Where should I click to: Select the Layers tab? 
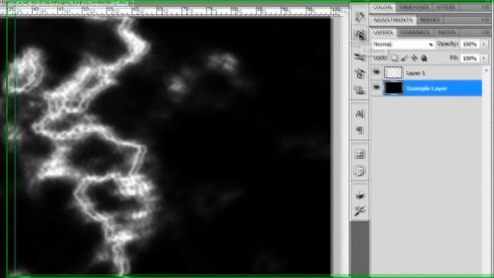coord(383,32)
